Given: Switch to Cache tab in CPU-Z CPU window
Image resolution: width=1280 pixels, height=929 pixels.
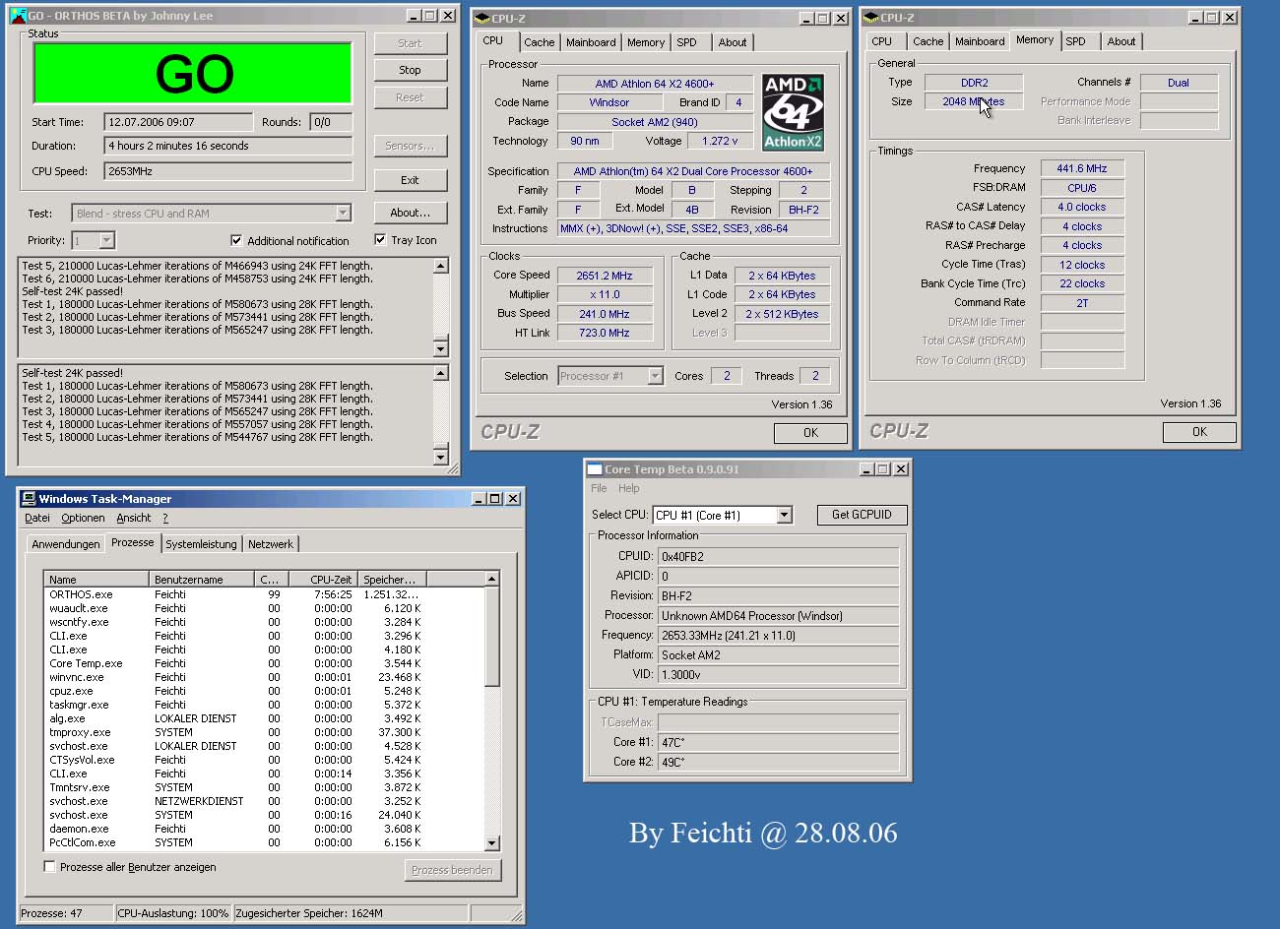Looking at the screenshot, I should tap(539, 42).
